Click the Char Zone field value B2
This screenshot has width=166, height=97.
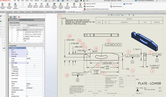pyautogui.click(x=34, y=54)
